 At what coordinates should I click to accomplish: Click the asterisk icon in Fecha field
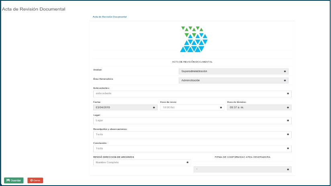pyautogui.click(x=154, y=107)
